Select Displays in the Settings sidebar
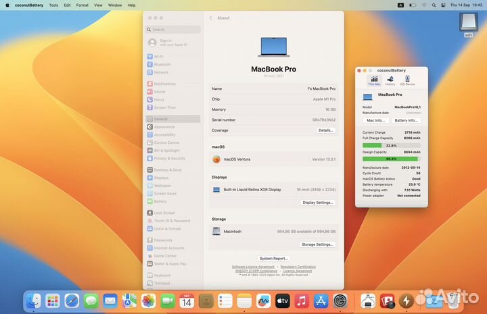 173,178
